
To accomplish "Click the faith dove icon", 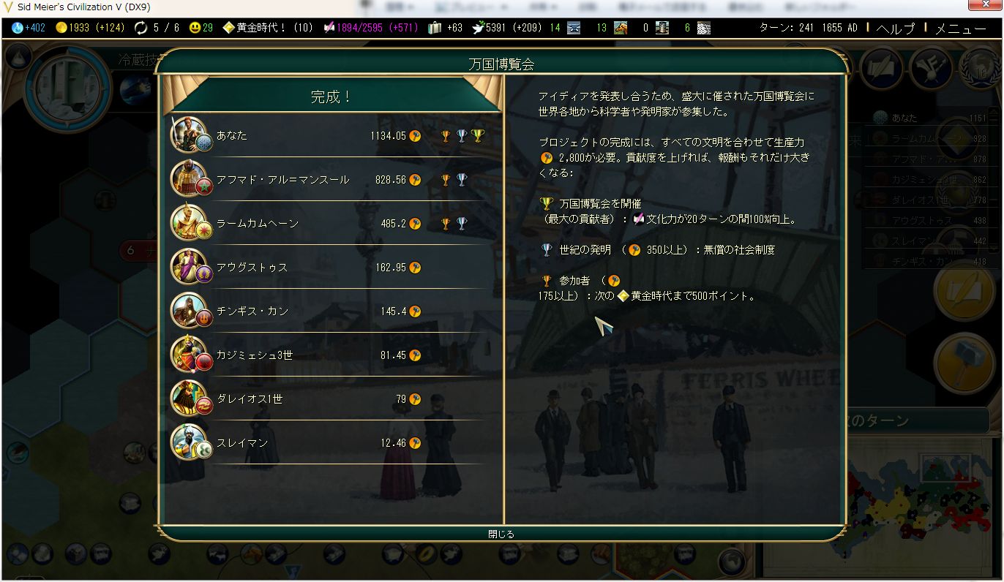I will (477, 28).
